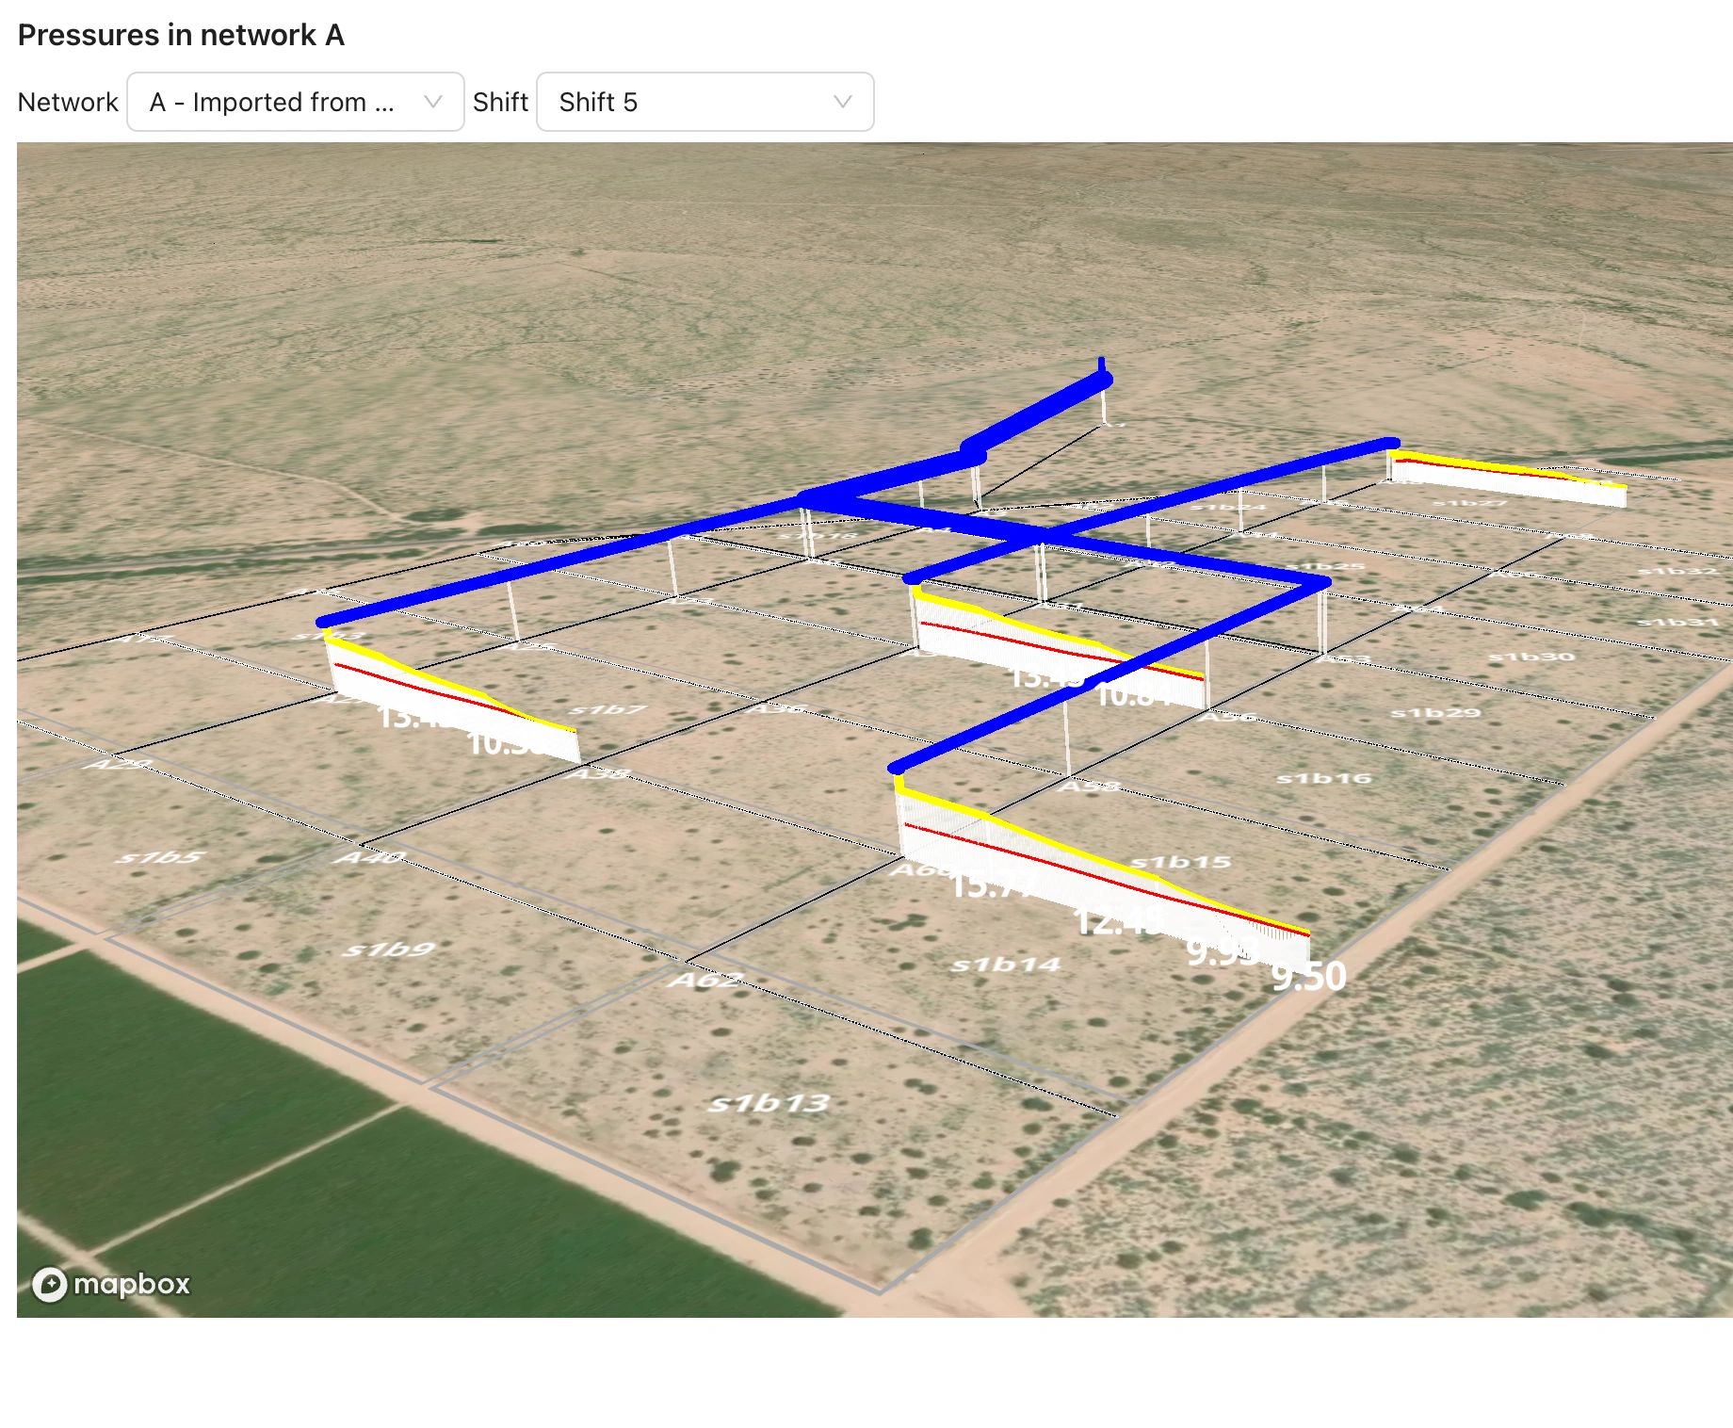Viewport: 1733px width, 1428px height.
Task: Click the s1b15 block label
Action: [1181, 861]
